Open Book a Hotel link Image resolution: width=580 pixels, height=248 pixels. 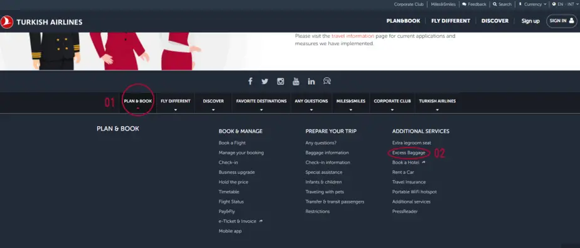[409, 163]
